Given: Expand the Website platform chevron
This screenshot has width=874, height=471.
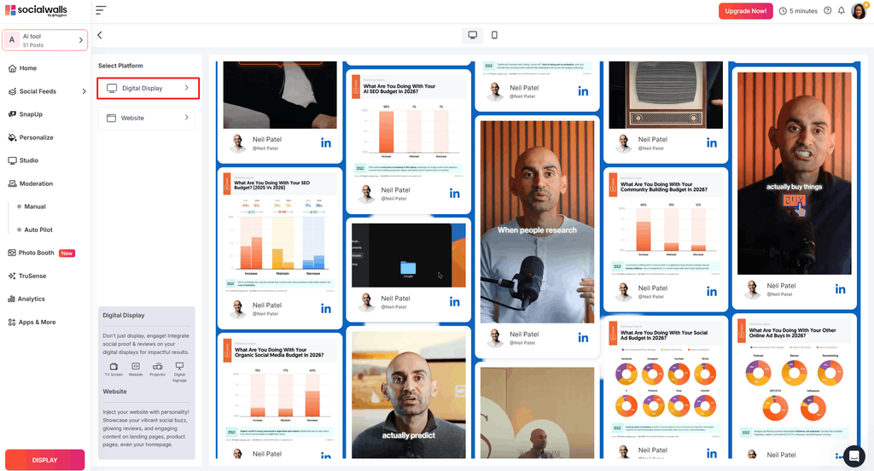Looking at the screenshot, I should pyautogui.click(x=187, y=118).
